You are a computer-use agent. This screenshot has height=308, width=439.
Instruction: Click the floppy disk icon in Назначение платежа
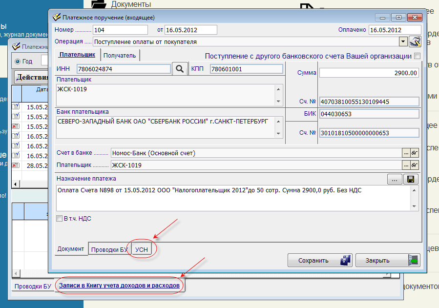pyautogui.click(x=411, y=179)
